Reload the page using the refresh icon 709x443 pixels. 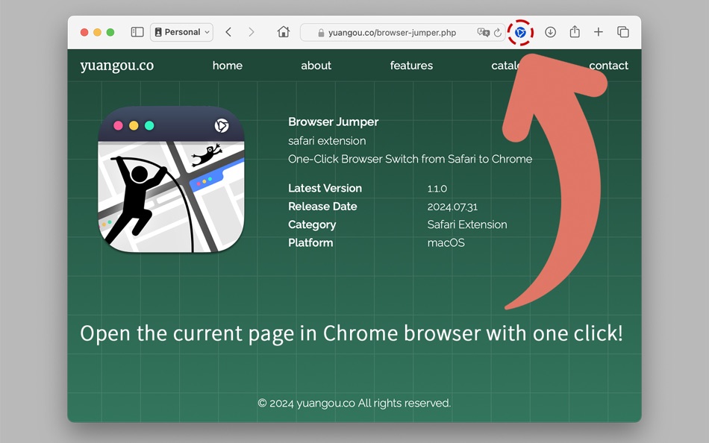click(x=498, y=32)
